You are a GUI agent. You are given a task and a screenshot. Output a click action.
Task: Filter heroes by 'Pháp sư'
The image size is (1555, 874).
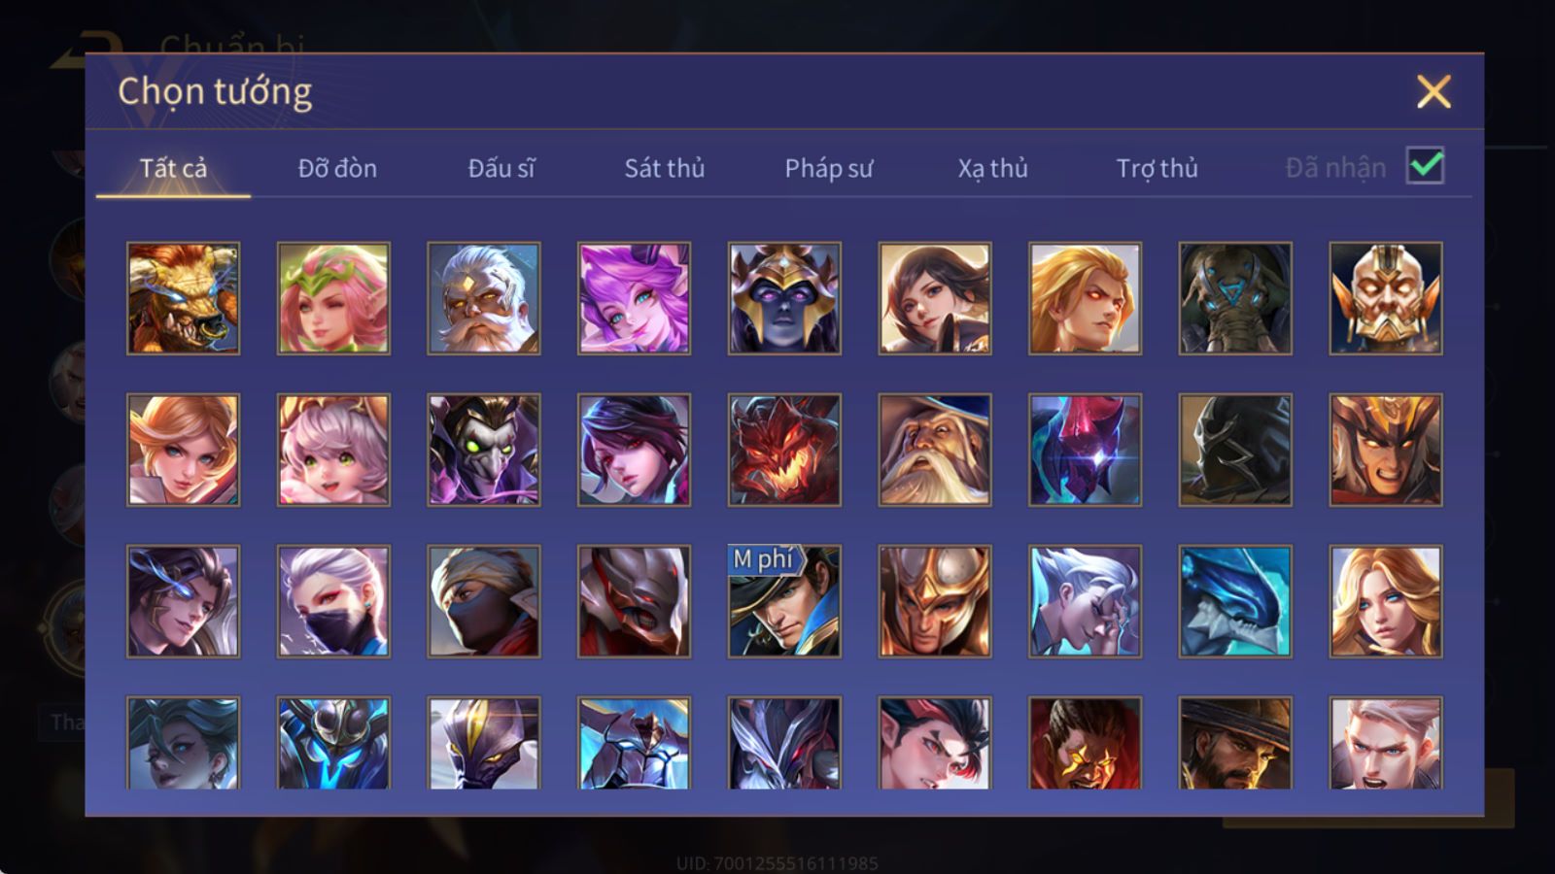[829, 168]
